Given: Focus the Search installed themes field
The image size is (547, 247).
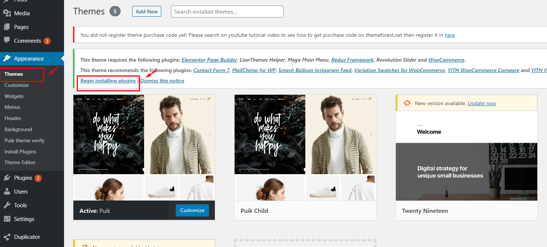Looking at the screenshot, I should (x=227, y=12).
